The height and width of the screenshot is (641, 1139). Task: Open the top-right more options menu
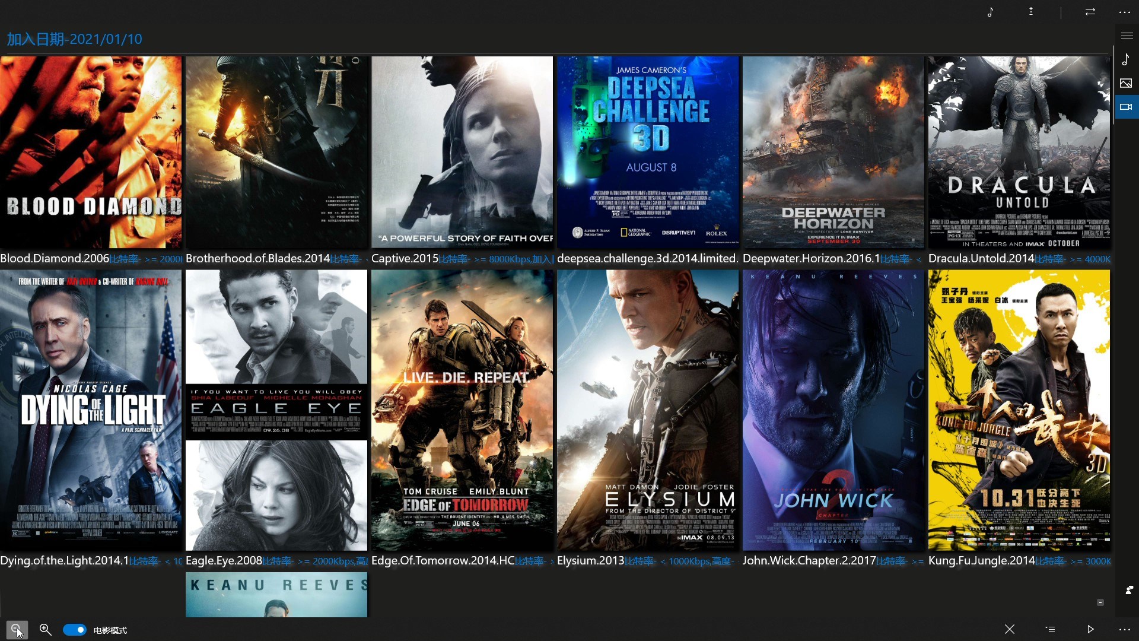(x=1124, y=12)
